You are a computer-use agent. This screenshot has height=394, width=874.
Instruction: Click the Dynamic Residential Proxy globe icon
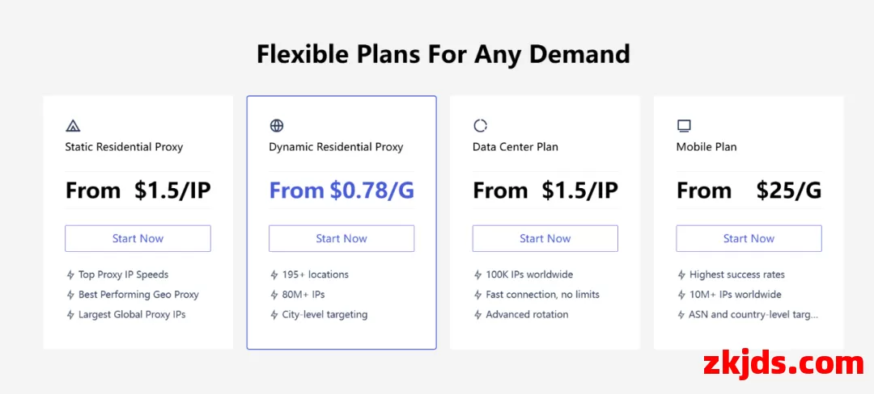pos(277,126)
